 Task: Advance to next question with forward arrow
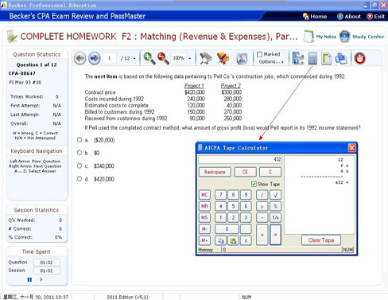point(95,58)
